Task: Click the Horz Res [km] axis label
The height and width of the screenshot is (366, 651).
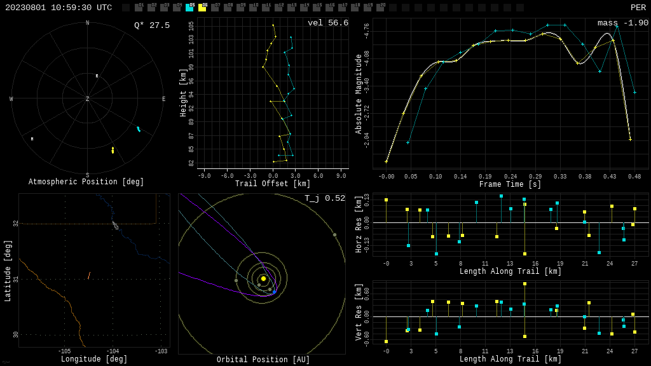Action: pos(359,223)
